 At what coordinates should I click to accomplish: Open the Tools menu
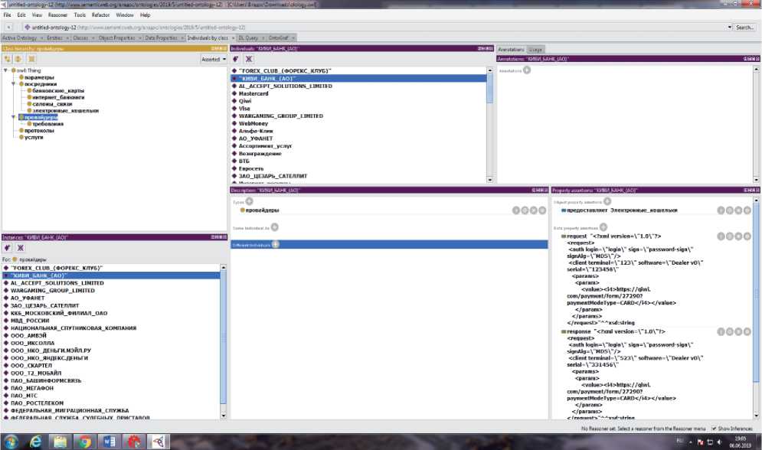[x=80, y=15]
